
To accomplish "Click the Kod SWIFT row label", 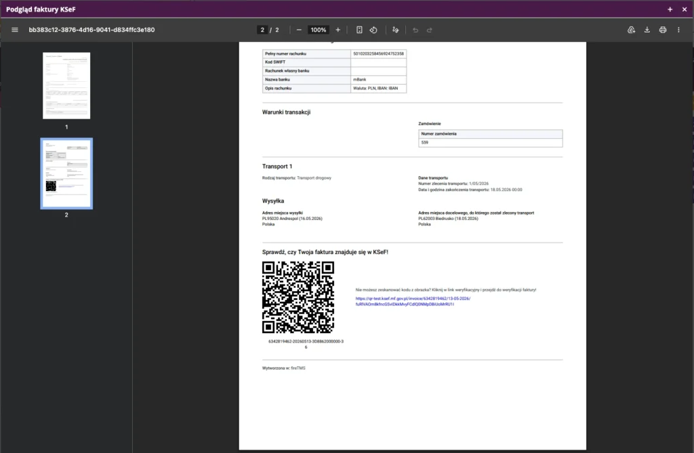I will pyautogui.click(x=275, y=62).
